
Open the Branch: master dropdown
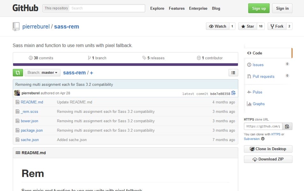[x=42, y=73]
